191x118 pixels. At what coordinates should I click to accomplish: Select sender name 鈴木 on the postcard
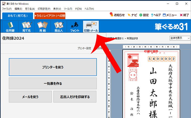[132, 96]
